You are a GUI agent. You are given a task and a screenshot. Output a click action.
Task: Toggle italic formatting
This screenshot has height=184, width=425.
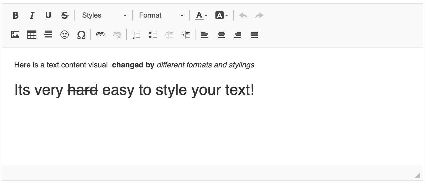pyautogui.click(x=32, y=15)
